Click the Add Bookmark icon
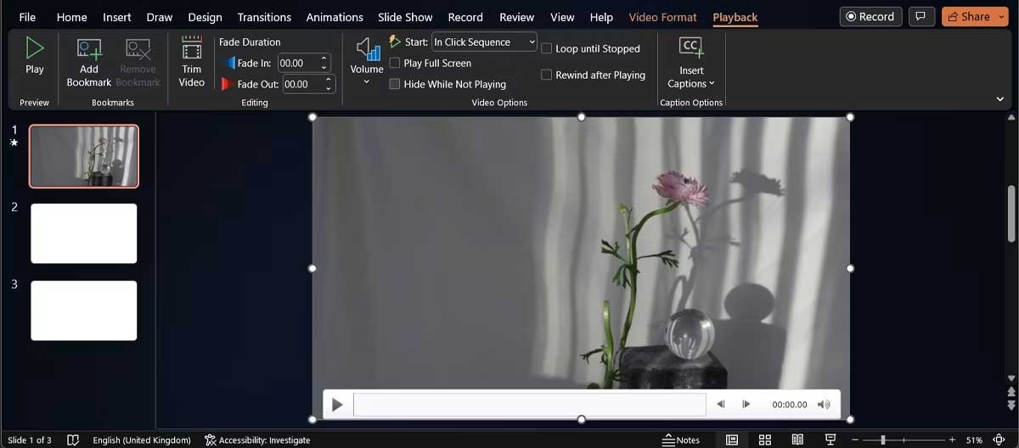This screenshot has width=1019, height=448. 89,49
